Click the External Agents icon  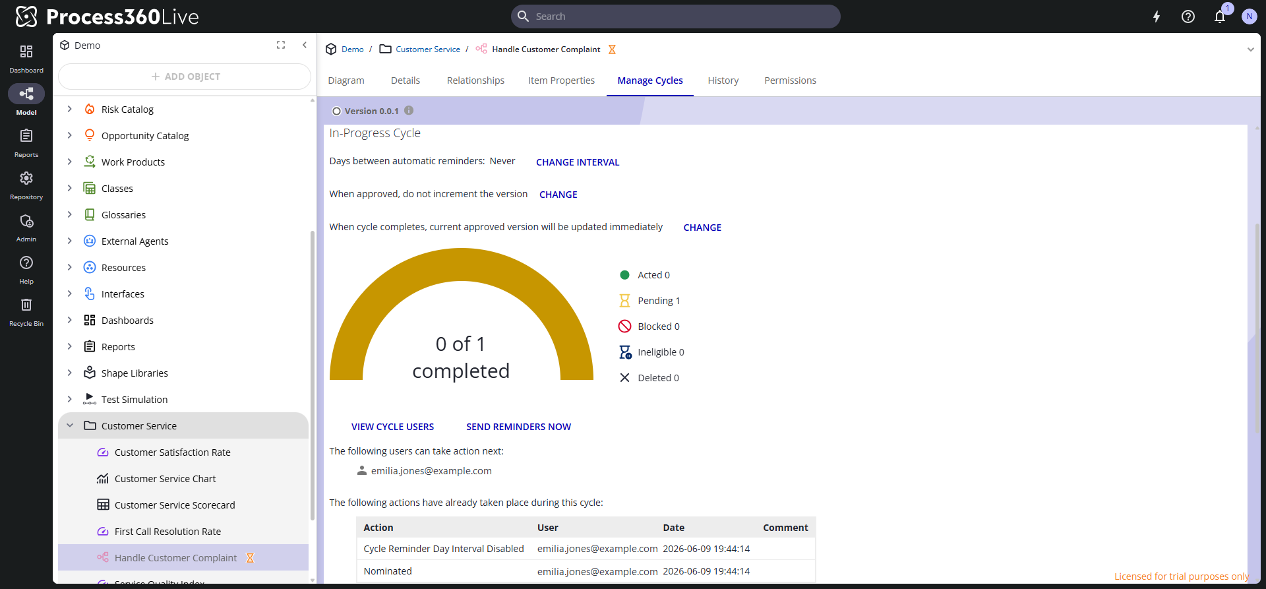[x=90, y=241]
